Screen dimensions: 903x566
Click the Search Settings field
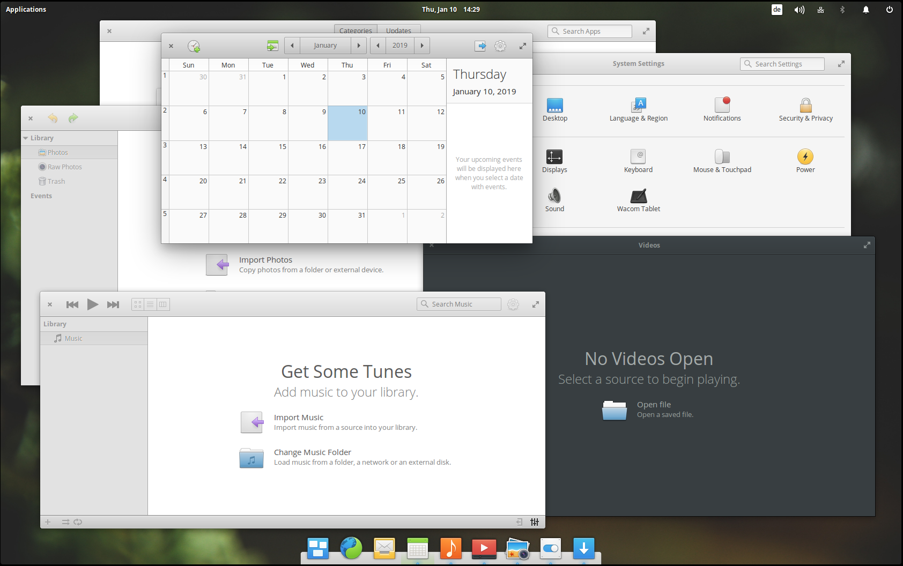tap(782, 64)
